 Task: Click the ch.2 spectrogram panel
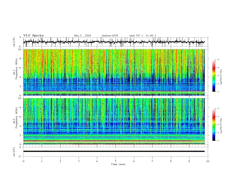point(114,121)
